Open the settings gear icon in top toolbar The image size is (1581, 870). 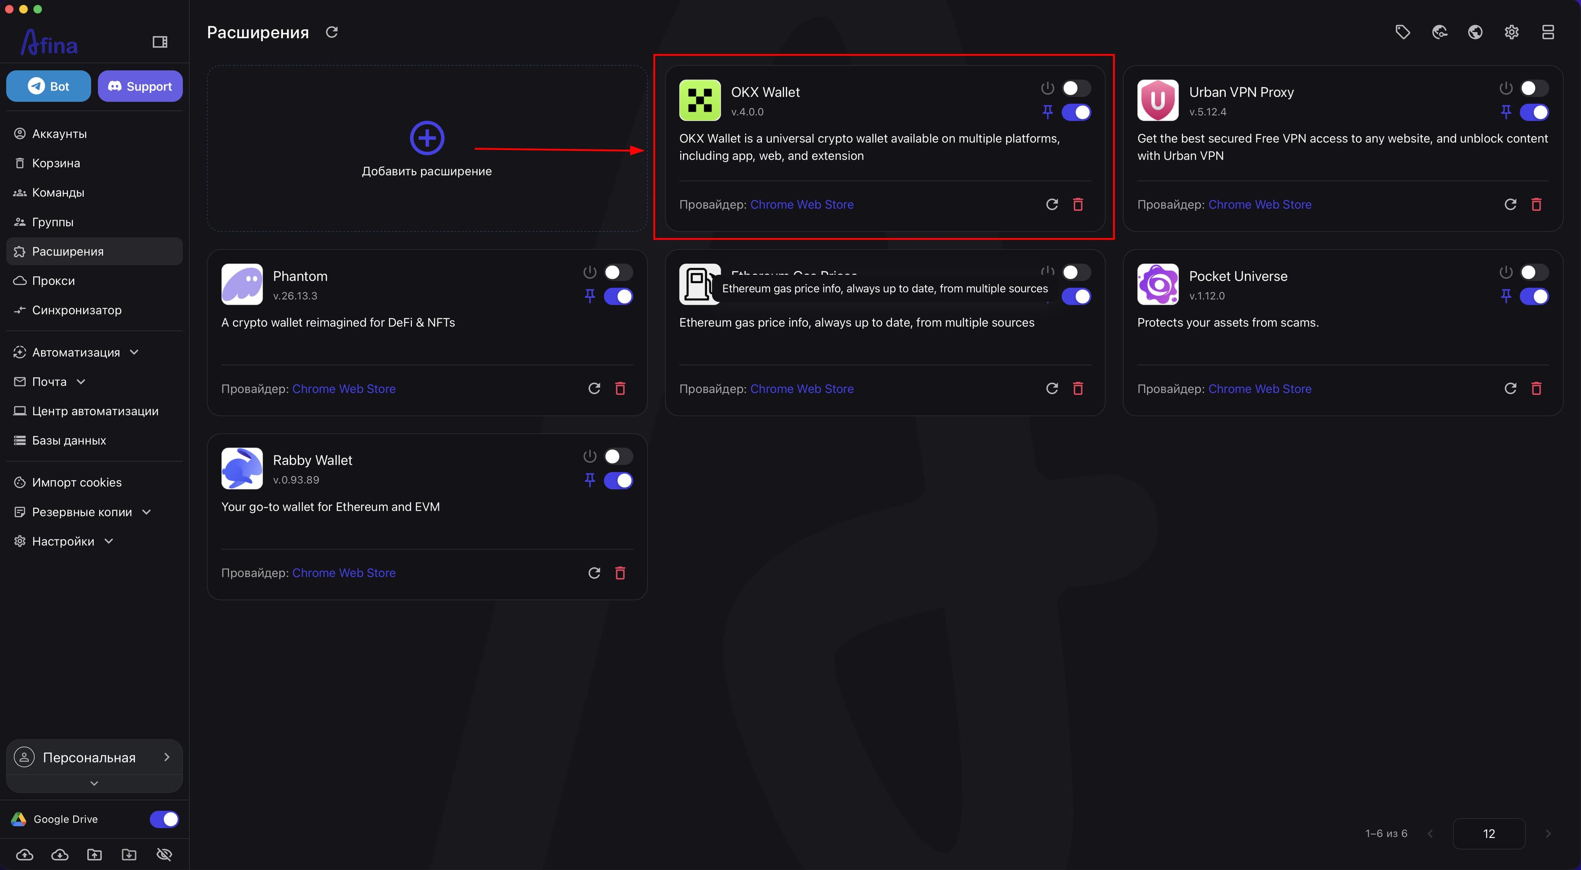pos(1512,32)
